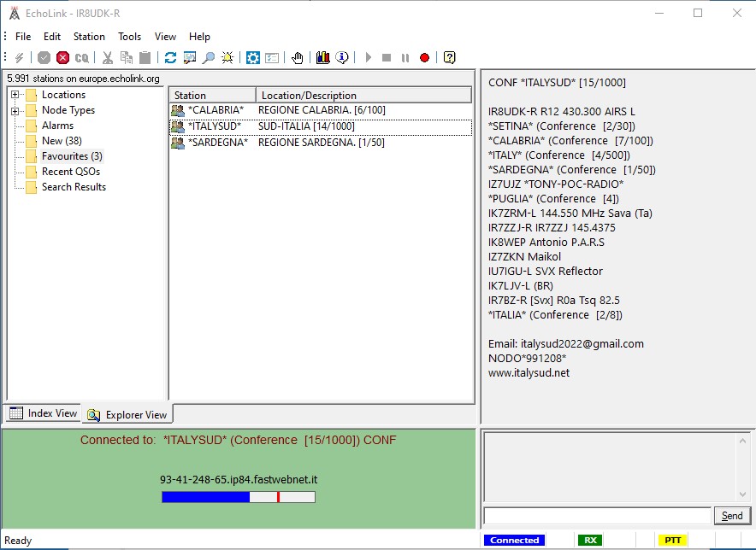Click the CQ toolbar button
The width and height of the screenshot is (756, 550).
[x=82, y=58]
